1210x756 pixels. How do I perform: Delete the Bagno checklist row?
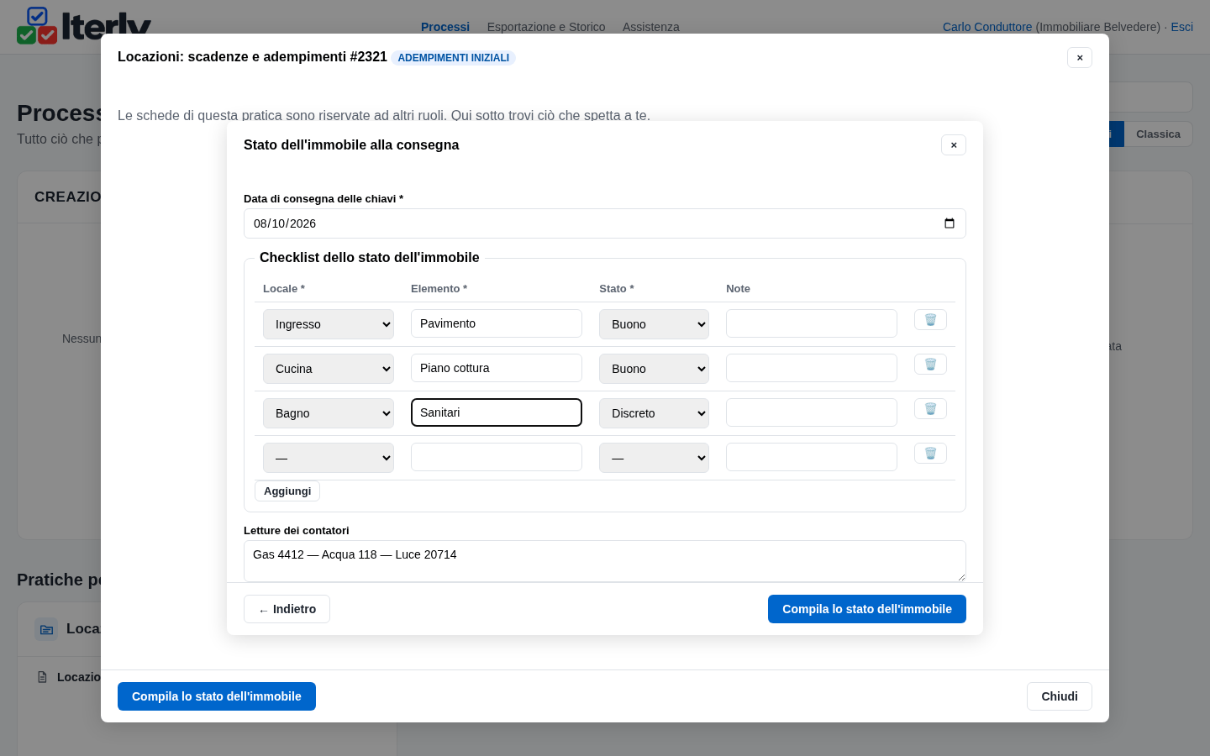[930, 409]
